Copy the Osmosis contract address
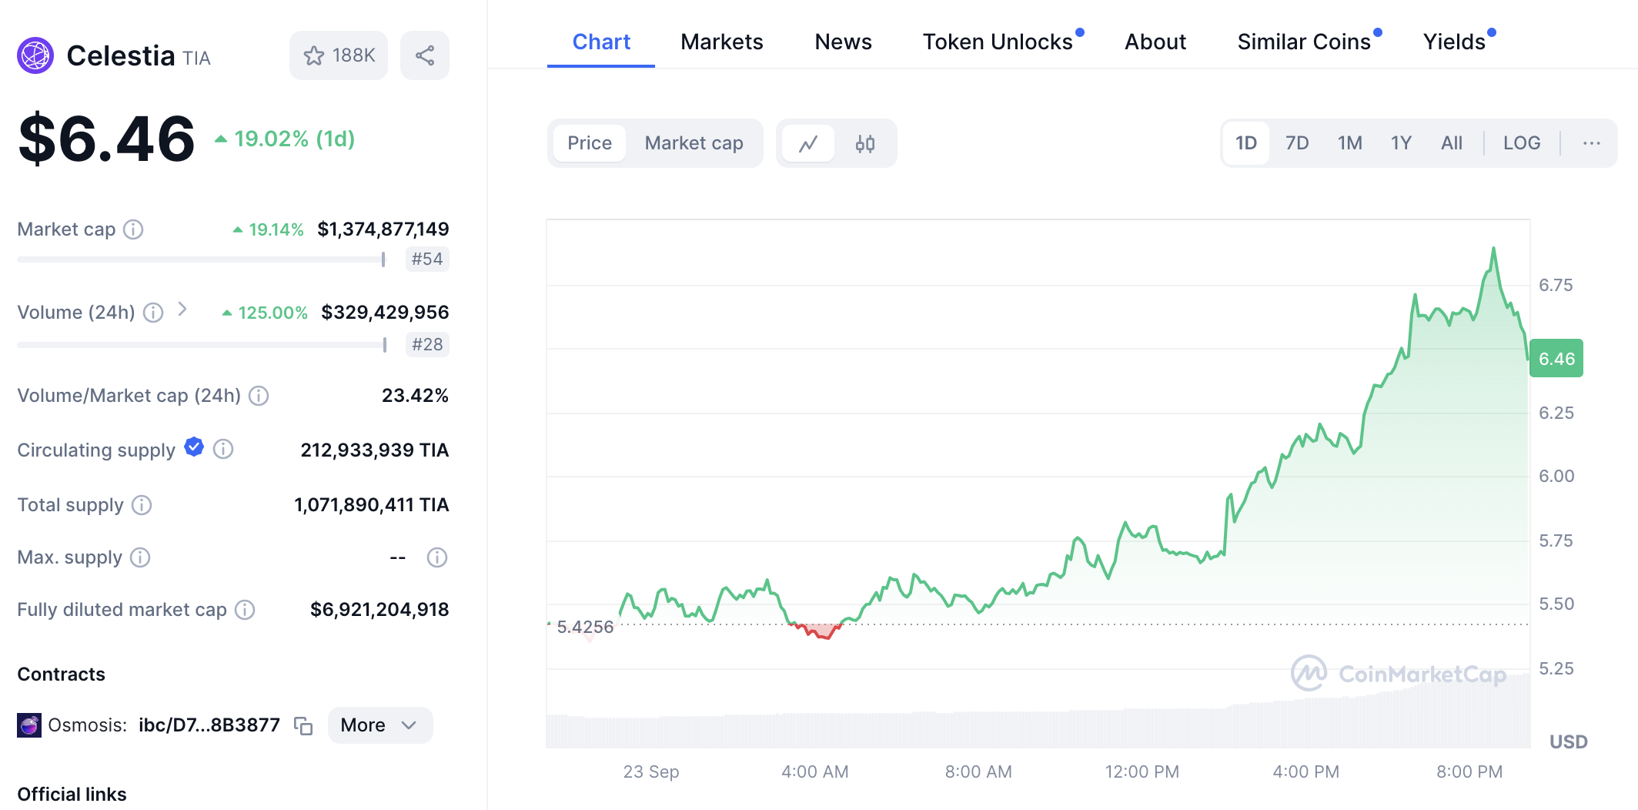Viewport: 1638px width, 810px height. 303,725
